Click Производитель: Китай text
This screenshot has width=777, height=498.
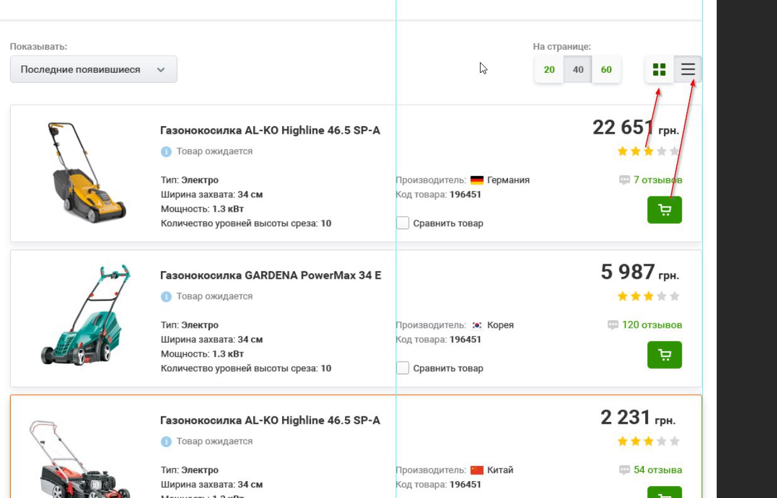pyautogui.click(x=455, y=470)
